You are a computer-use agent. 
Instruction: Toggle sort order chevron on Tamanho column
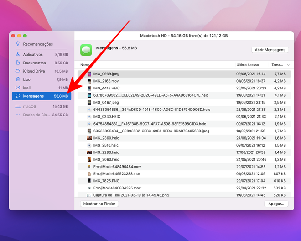point(288,65)
